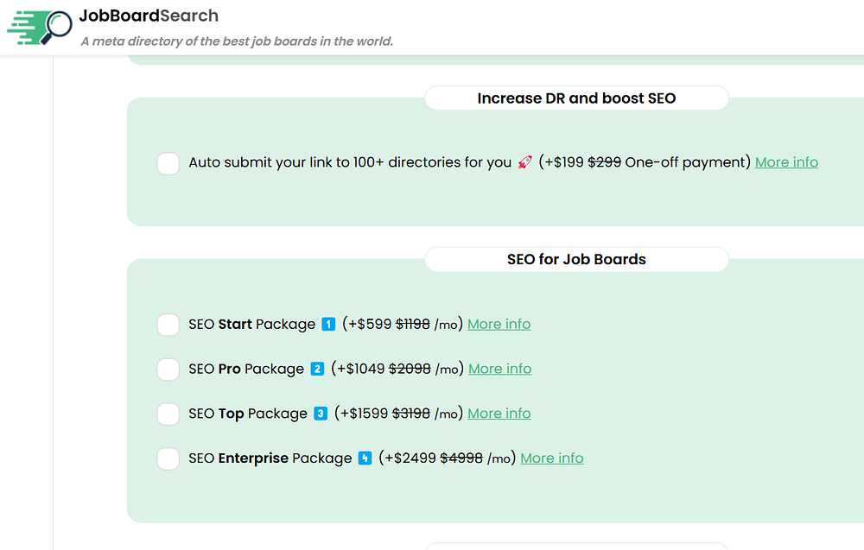Open More info for SEO Enterprise Package

552,458
